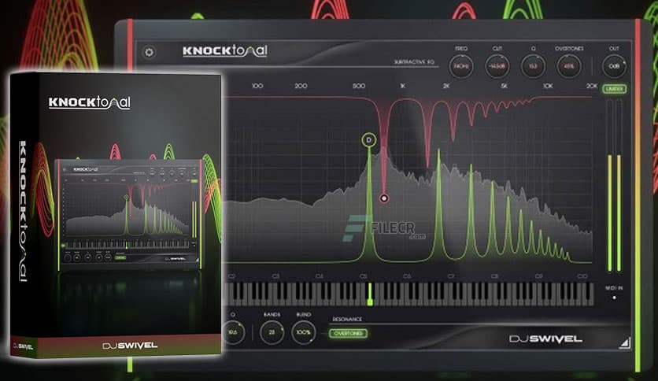Select the green D note node

tap(369, 140)
